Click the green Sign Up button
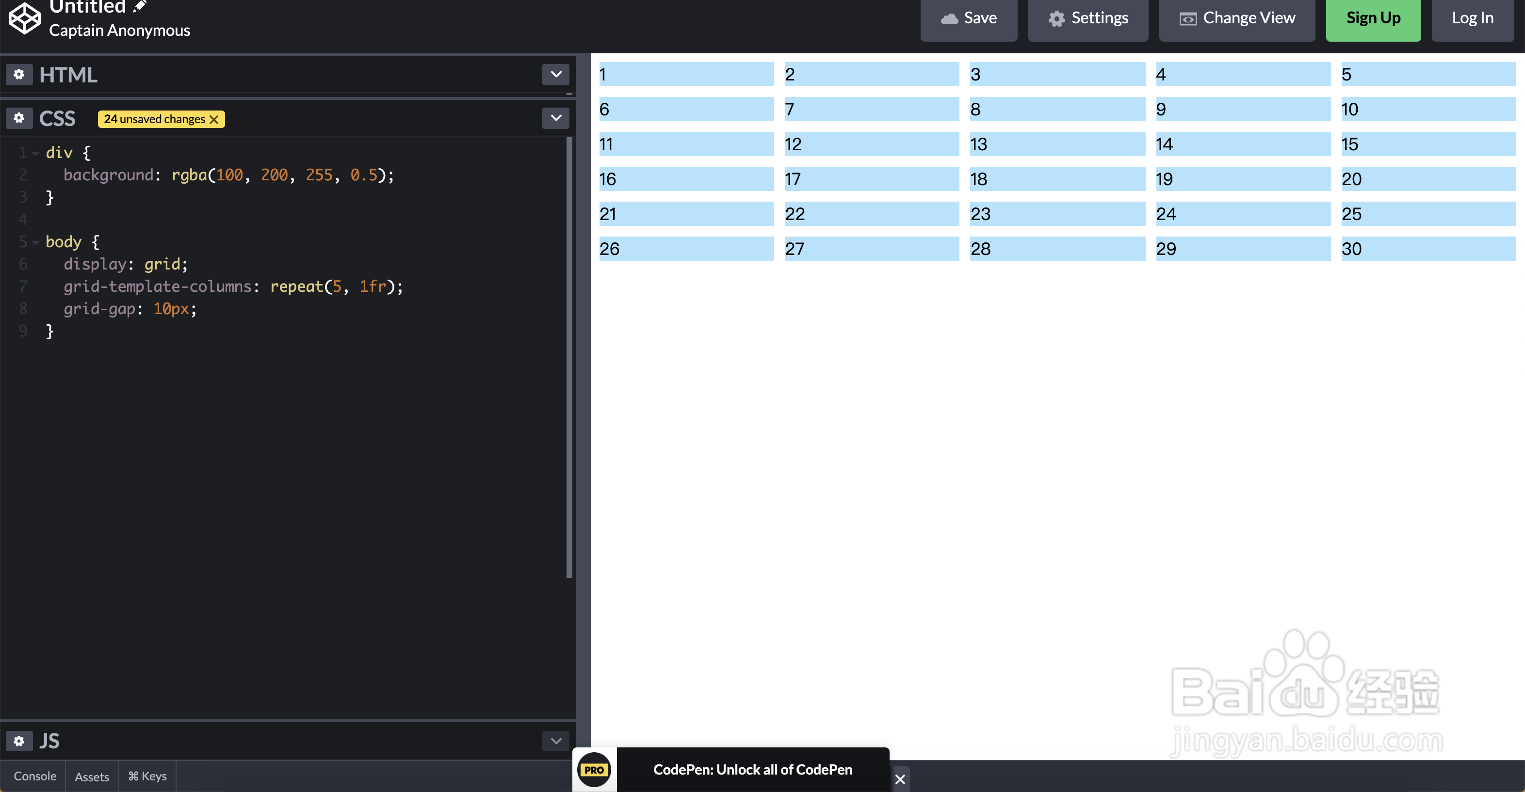 click(1373, 18)
